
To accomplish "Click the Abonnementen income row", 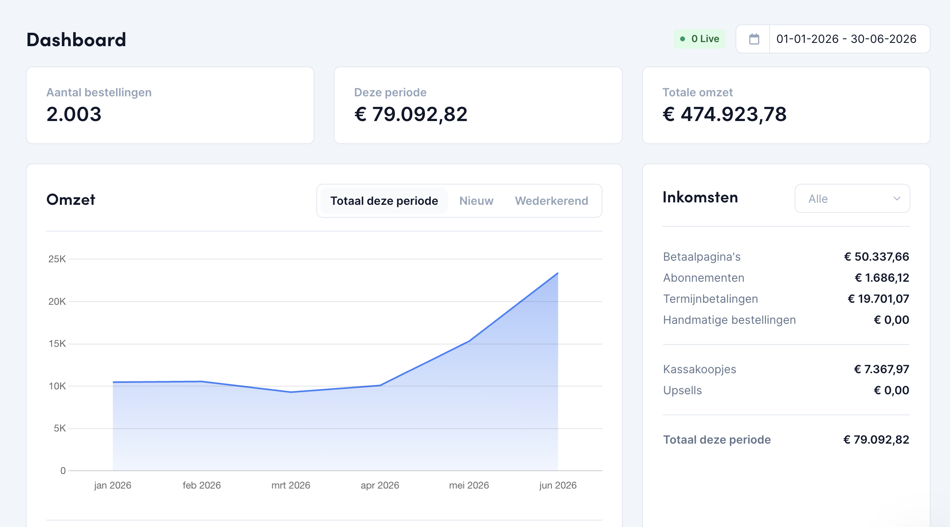I will click(786, 278).
